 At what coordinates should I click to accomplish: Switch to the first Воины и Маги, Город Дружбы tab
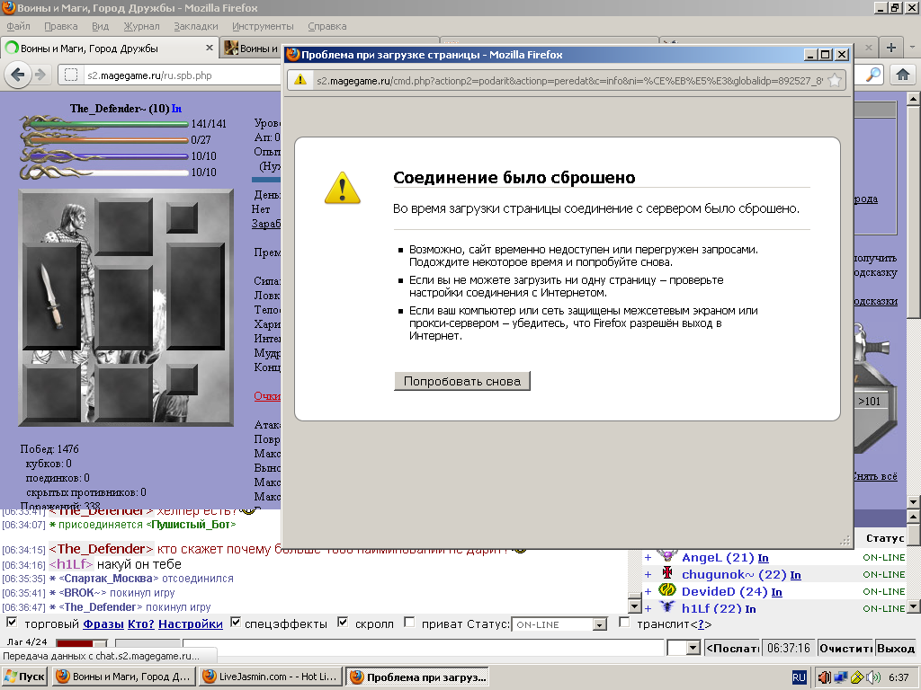tap(109, 49)
